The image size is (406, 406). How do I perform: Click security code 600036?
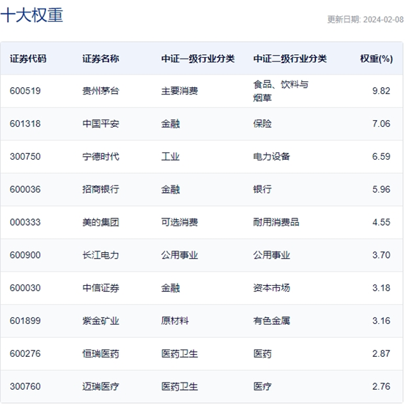25,190
